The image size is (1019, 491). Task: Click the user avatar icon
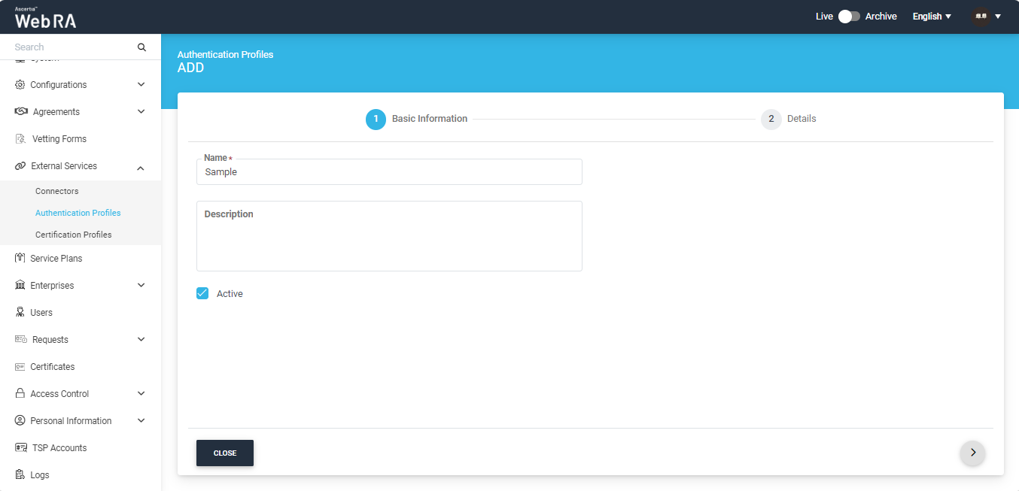(x=980, y=17)
